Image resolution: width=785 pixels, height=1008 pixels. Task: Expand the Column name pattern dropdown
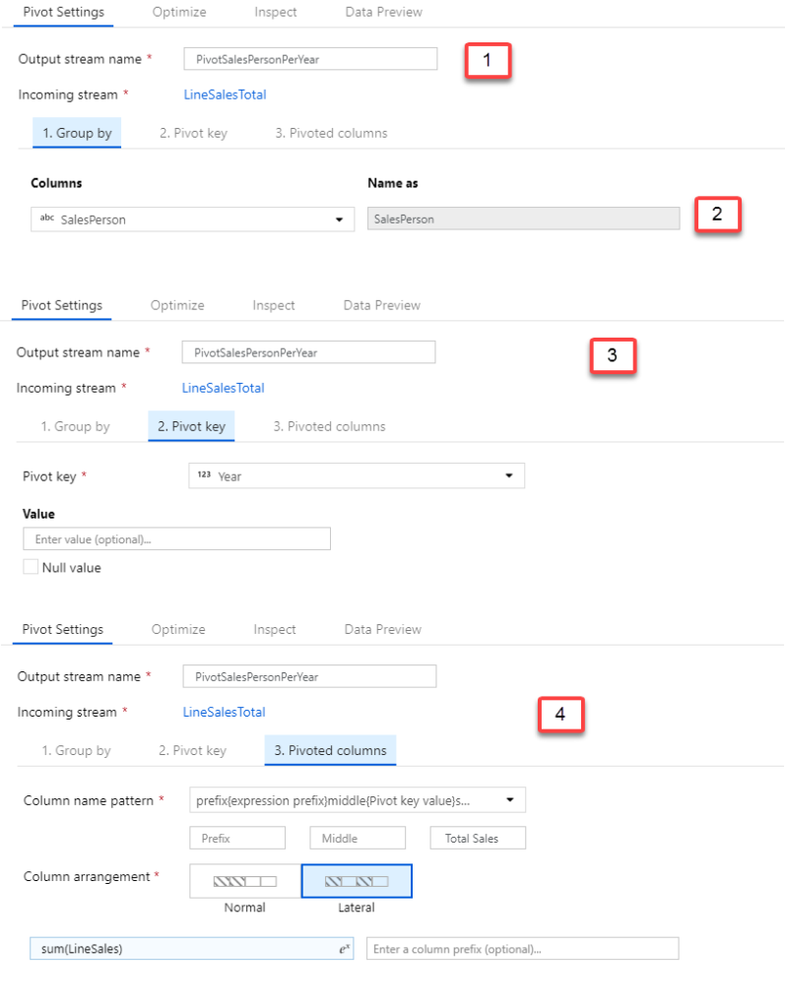pyautogui.click(x=509, y=800)
